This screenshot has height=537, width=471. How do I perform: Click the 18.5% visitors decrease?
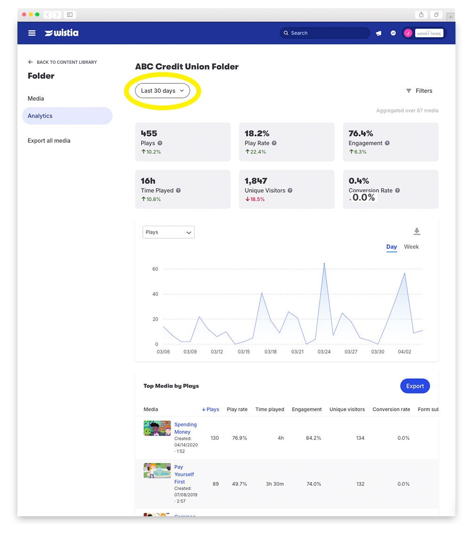coord(255,199)
